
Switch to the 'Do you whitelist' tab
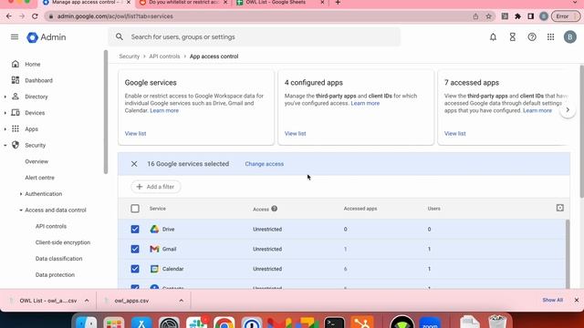183,3
